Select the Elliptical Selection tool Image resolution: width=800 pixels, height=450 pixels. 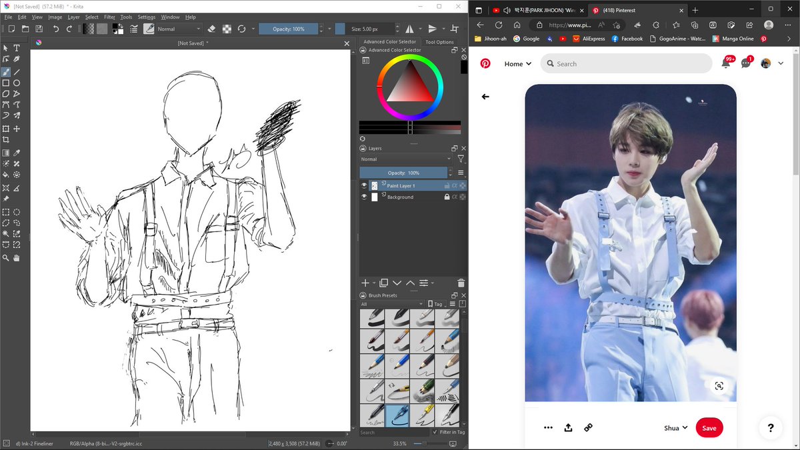tap(17, 212)
